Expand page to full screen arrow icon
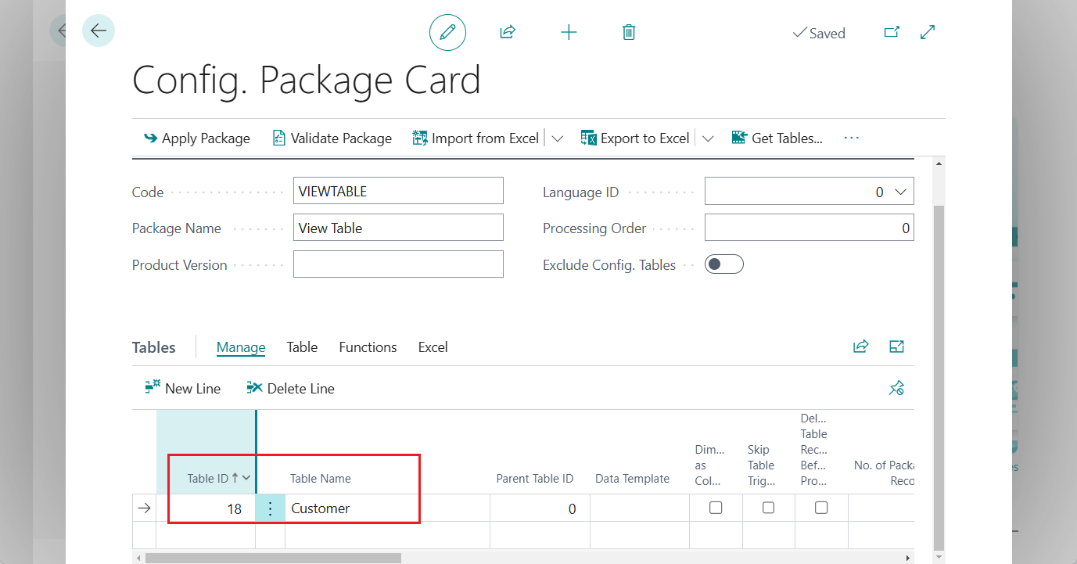The image size is (1077, 564). coord(927,32)
